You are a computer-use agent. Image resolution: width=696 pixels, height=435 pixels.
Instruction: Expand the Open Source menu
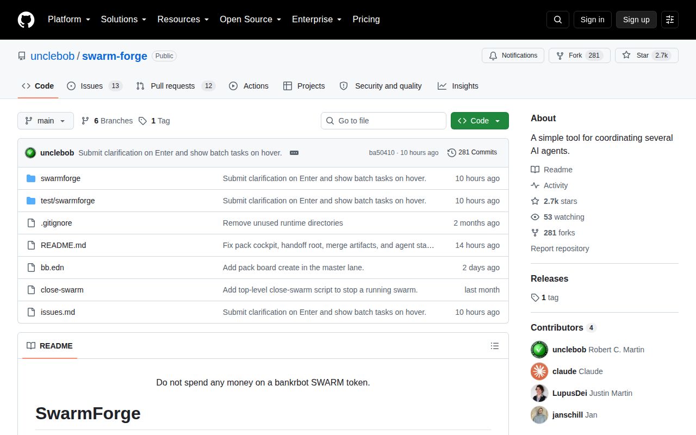click(250, 20)
